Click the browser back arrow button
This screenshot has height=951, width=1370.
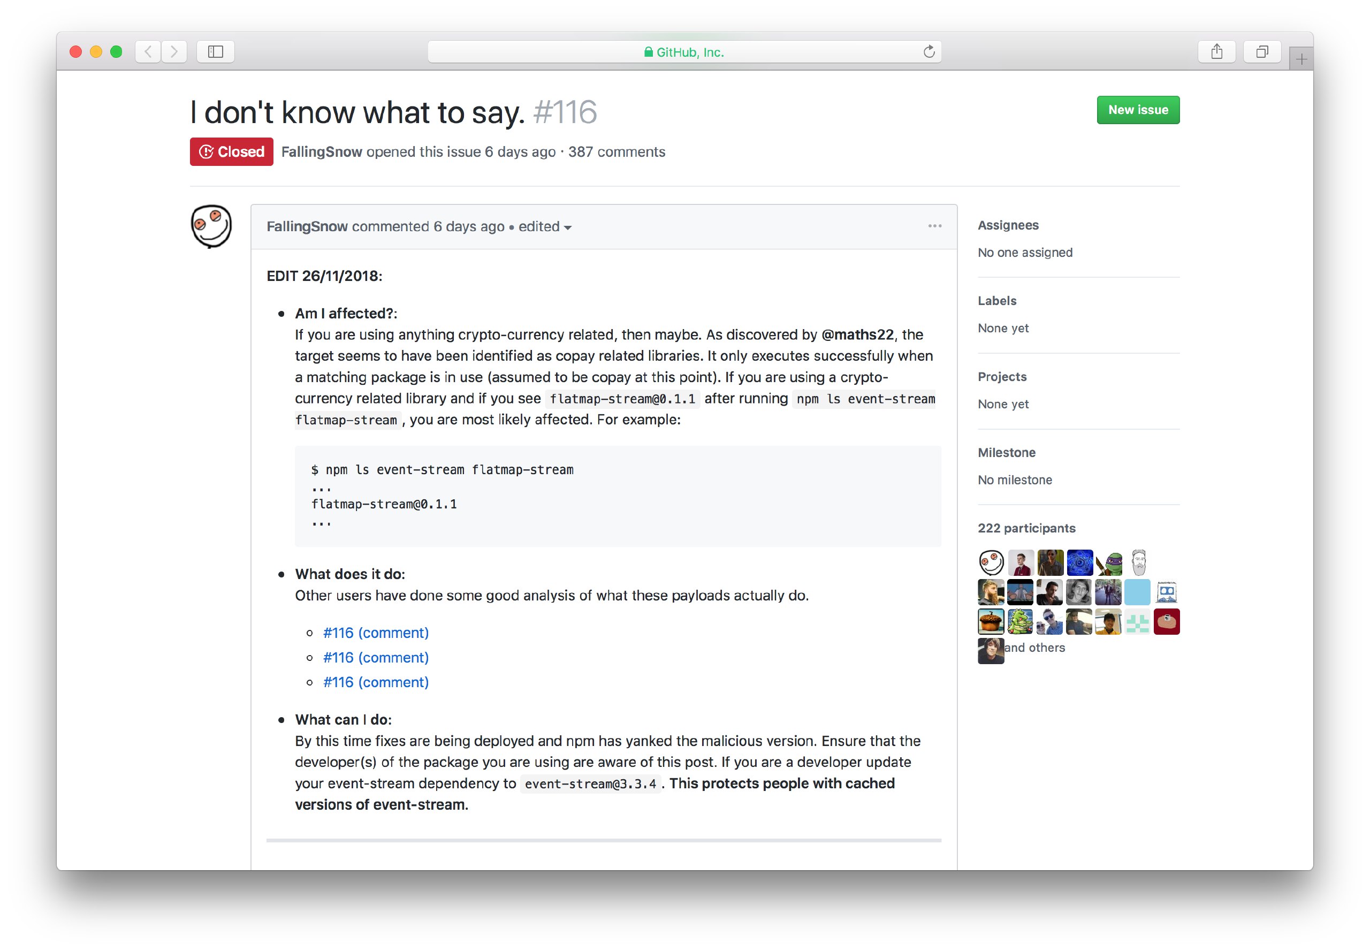[x=148, y=52]
